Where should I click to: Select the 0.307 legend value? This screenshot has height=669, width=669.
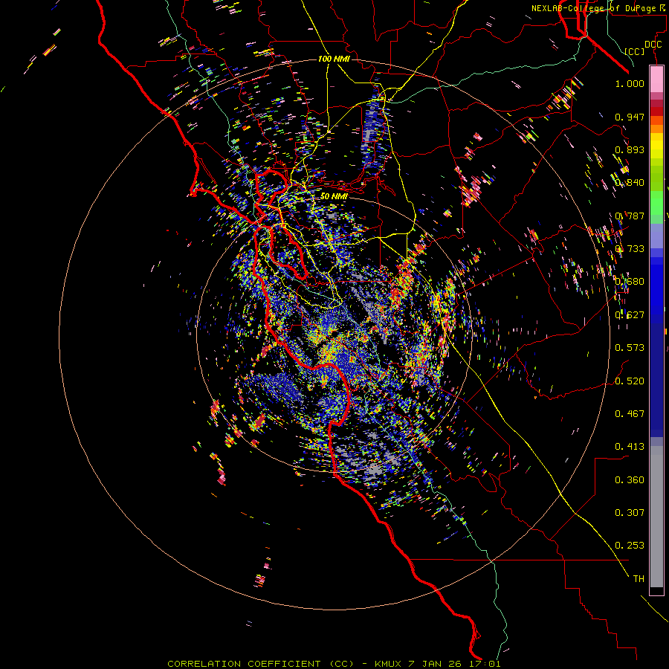[x=630, y=513]
